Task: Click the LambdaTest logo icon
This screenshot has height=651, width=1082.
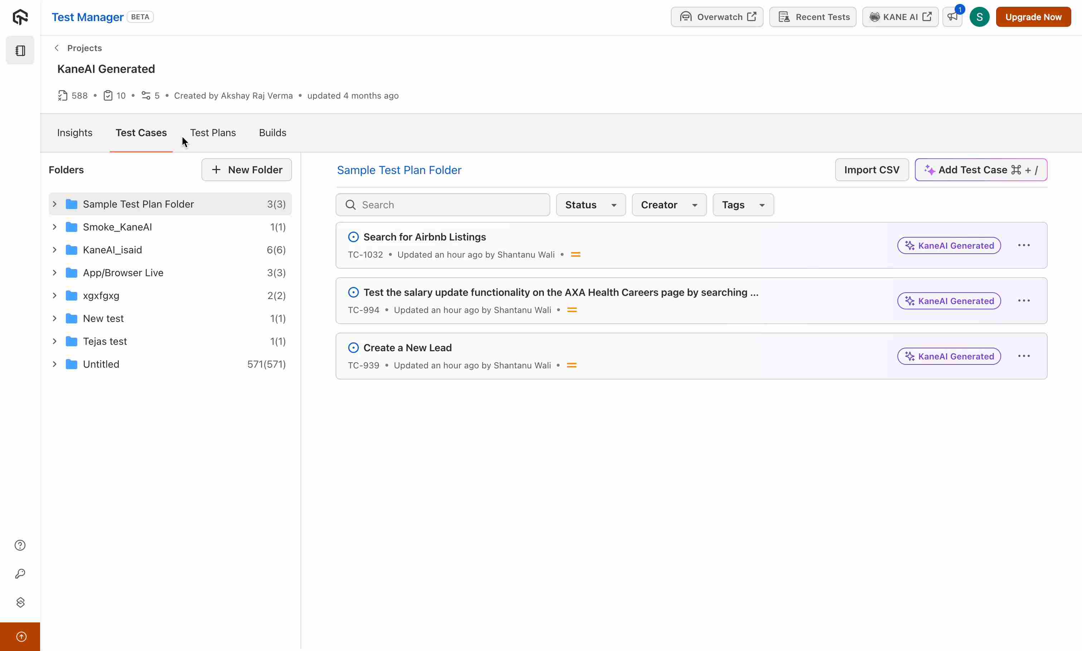Action: pyautogui.click(x=20, y=17)
